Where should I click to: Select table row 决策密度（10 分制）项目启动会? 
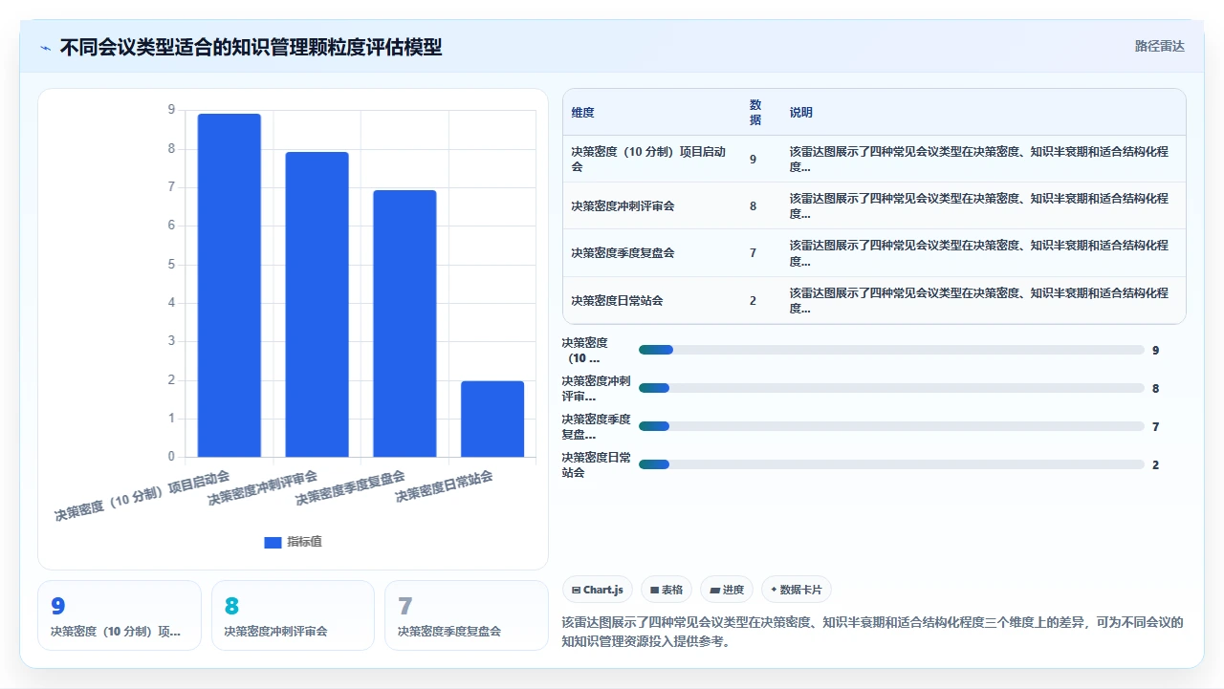click(874, 159)
